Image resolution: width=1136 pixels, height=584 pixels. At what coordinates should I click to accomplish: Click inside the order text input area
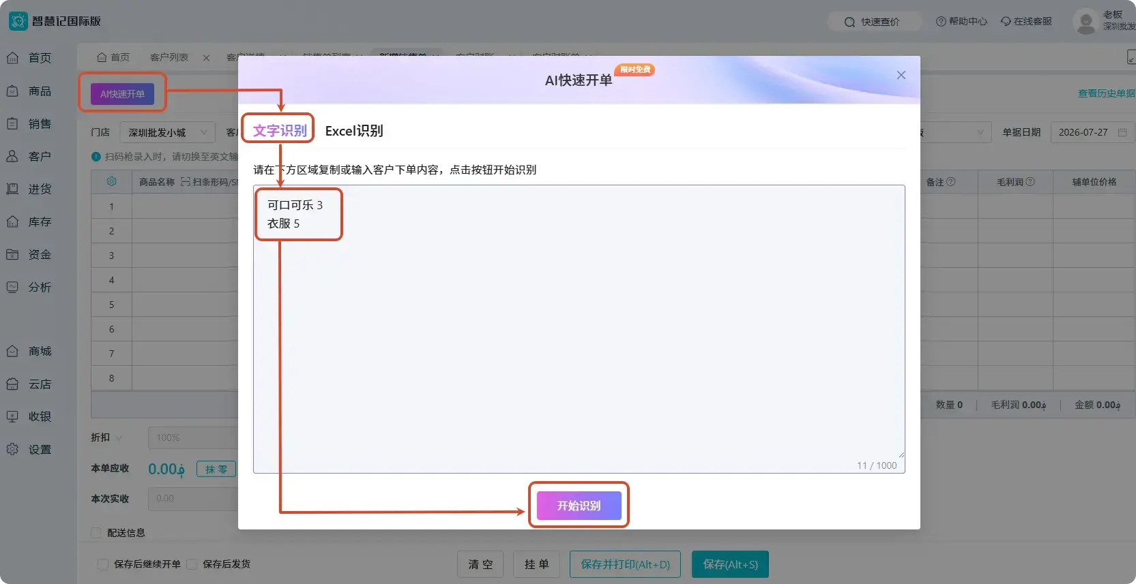(x=579, y=328)
